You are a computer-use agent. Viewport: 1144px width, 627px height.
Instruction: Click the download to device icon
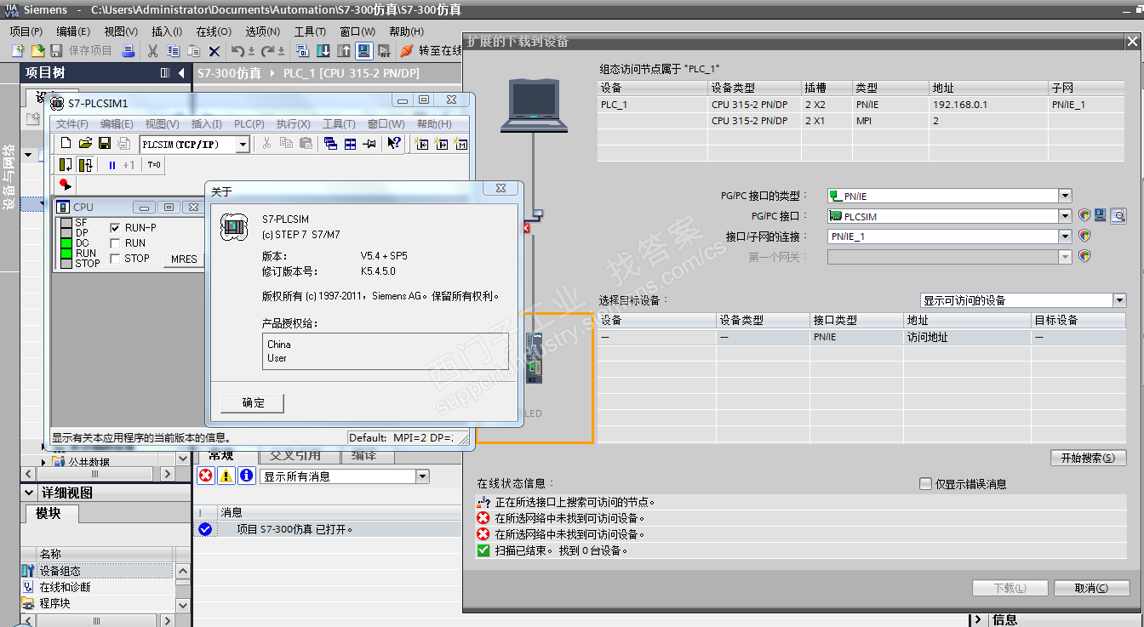(323, 51)
